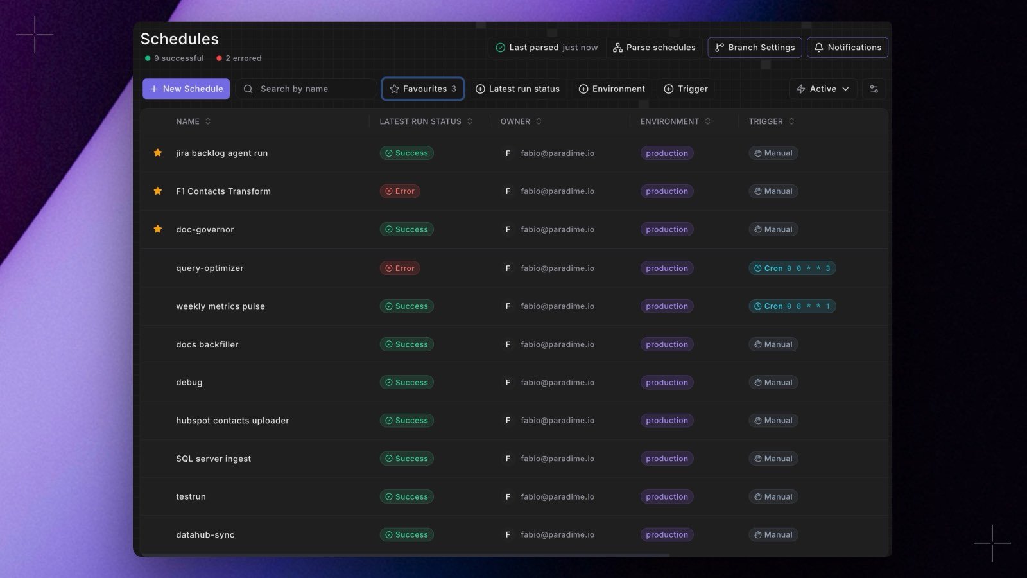The image size is (1027, 578).
Task: Sort by TRIGGER column
Action: click(x=771, y=121)
